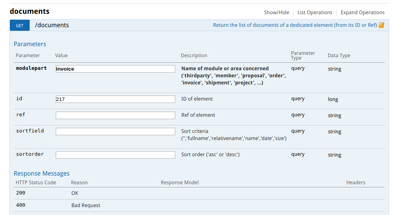401x215 pixels.
Task: Click the 'Value' column header
Action: (x=61, y=55)
